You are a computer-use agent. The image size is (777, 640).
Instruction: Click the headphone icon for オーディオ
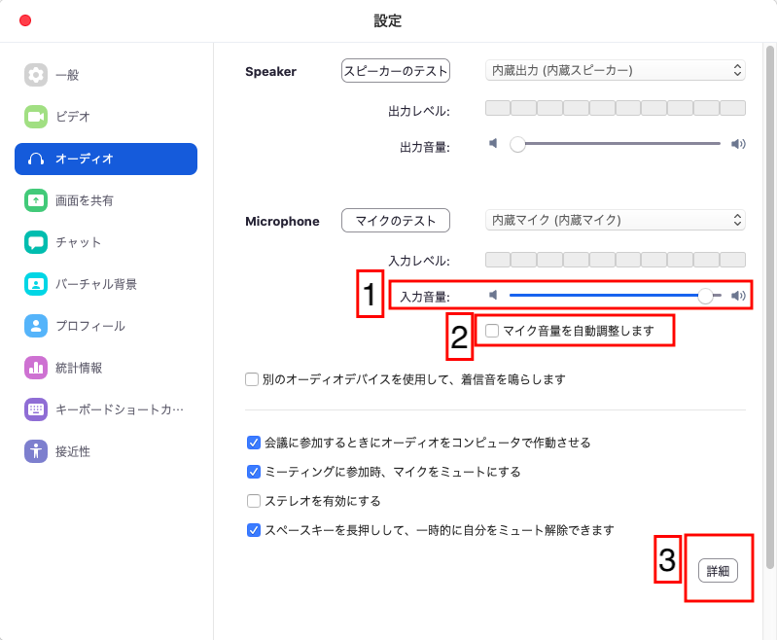click(x=36, y=159)
